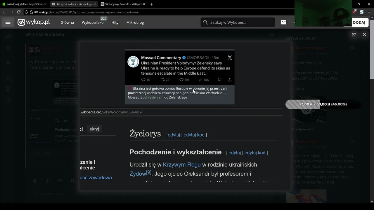Open the x.com defense_civil25 link
This screenshot has width=374, height=210.
pyautogui.click(x=316, y=76)
